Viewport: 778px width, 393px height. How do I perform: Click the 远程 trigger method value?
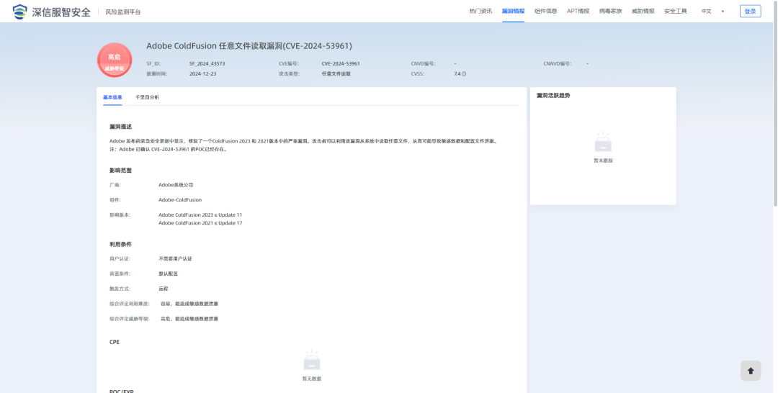coord(164,289)
